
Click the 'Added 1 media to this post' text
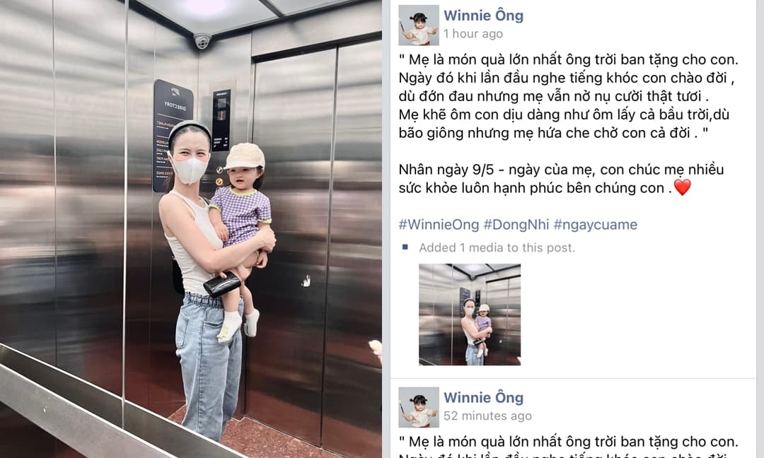(497, 248)
